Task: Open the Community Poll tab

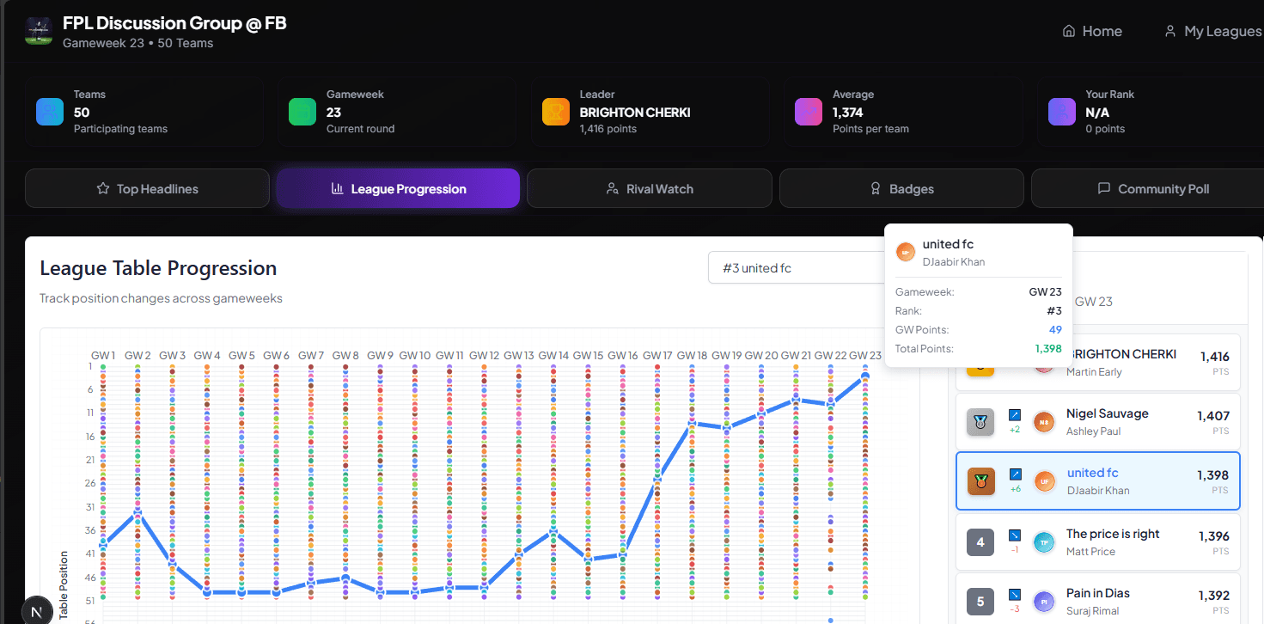Action: (1152, 188)
